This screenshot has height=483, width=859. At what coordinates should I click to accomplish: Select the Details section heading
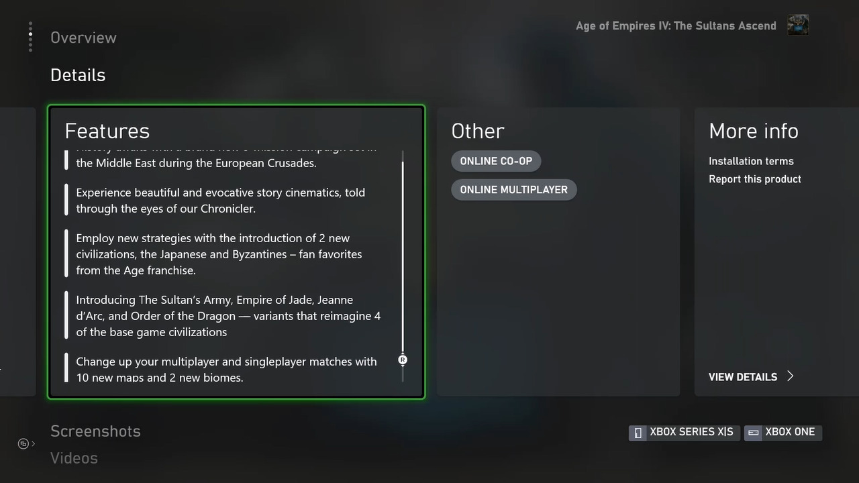click(78, 75)
